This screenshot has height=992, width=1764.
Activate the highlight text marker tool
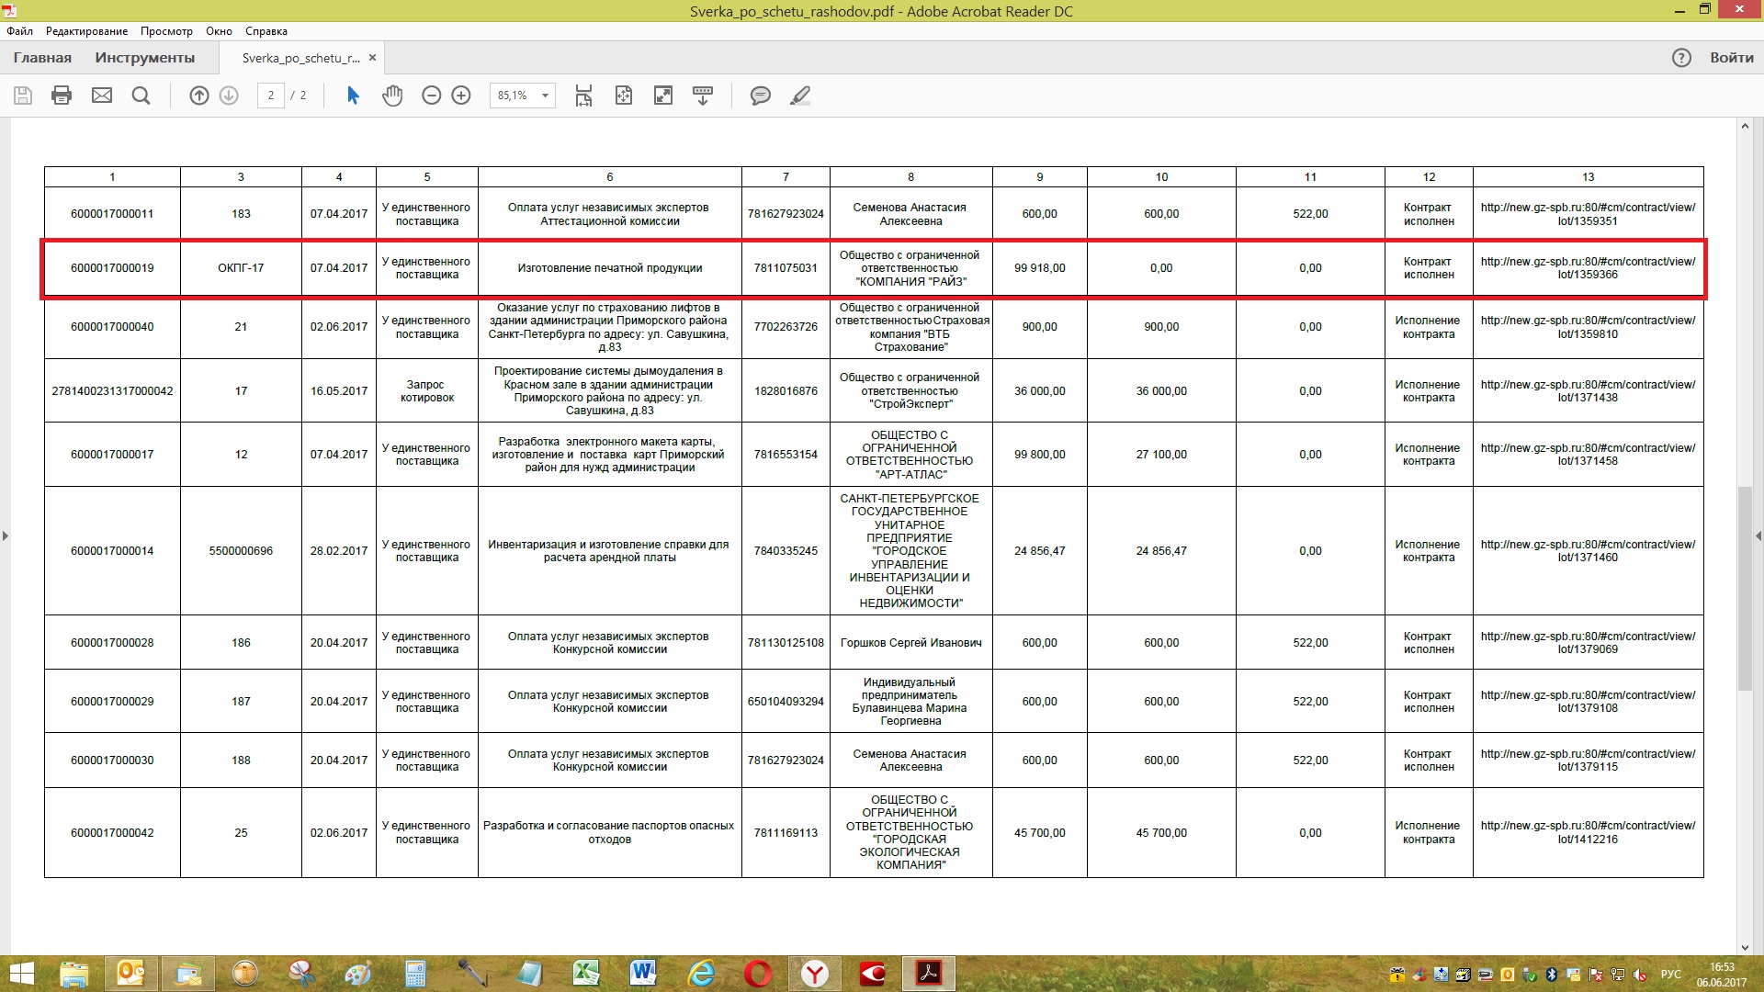pos(800,96)
